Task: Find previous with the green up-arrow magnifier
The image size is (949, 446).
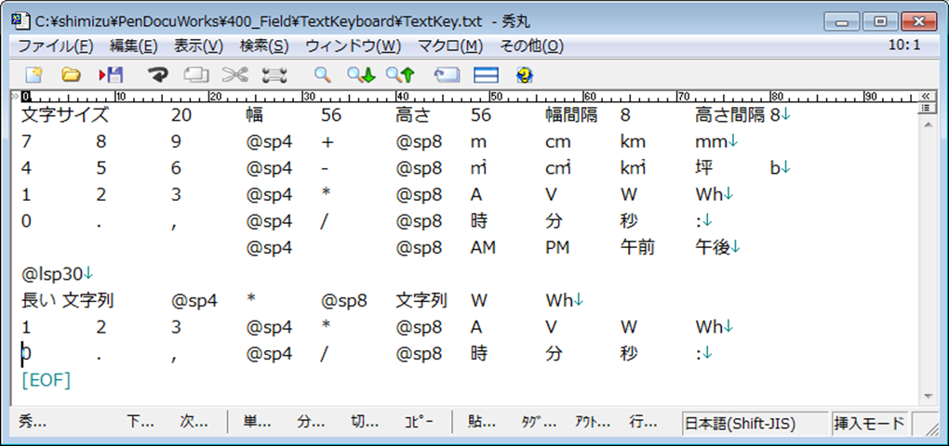Action: (399, 75)
